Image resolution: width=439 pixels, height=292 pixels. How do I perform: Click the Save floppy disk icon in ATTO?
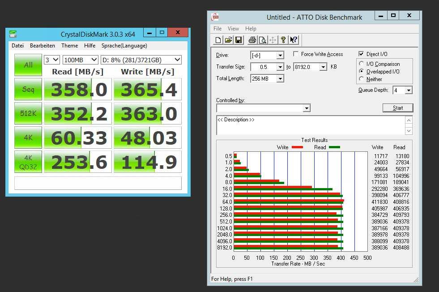tap(239, 40)
